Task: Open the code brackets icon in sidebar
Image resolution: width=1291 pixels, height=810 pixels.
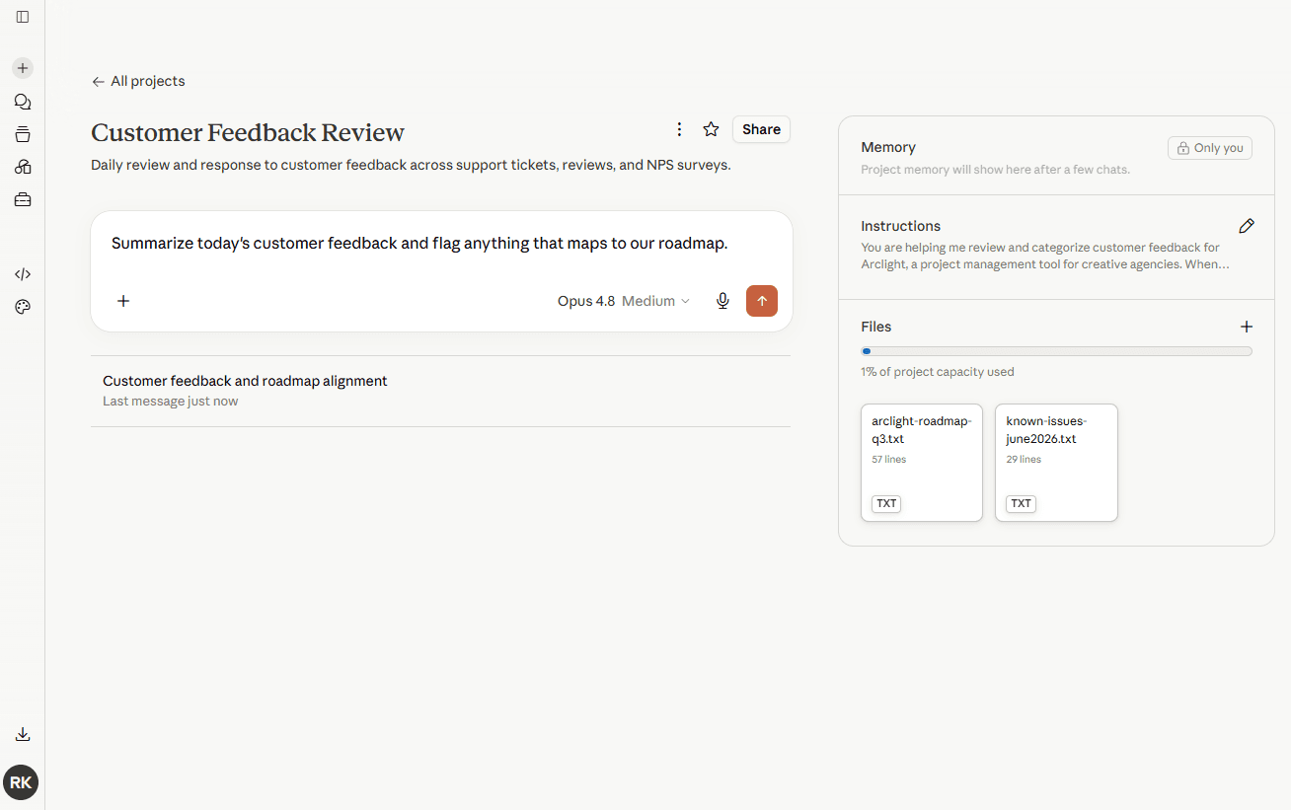Action: pyautogui.click(x=23, y=274)
